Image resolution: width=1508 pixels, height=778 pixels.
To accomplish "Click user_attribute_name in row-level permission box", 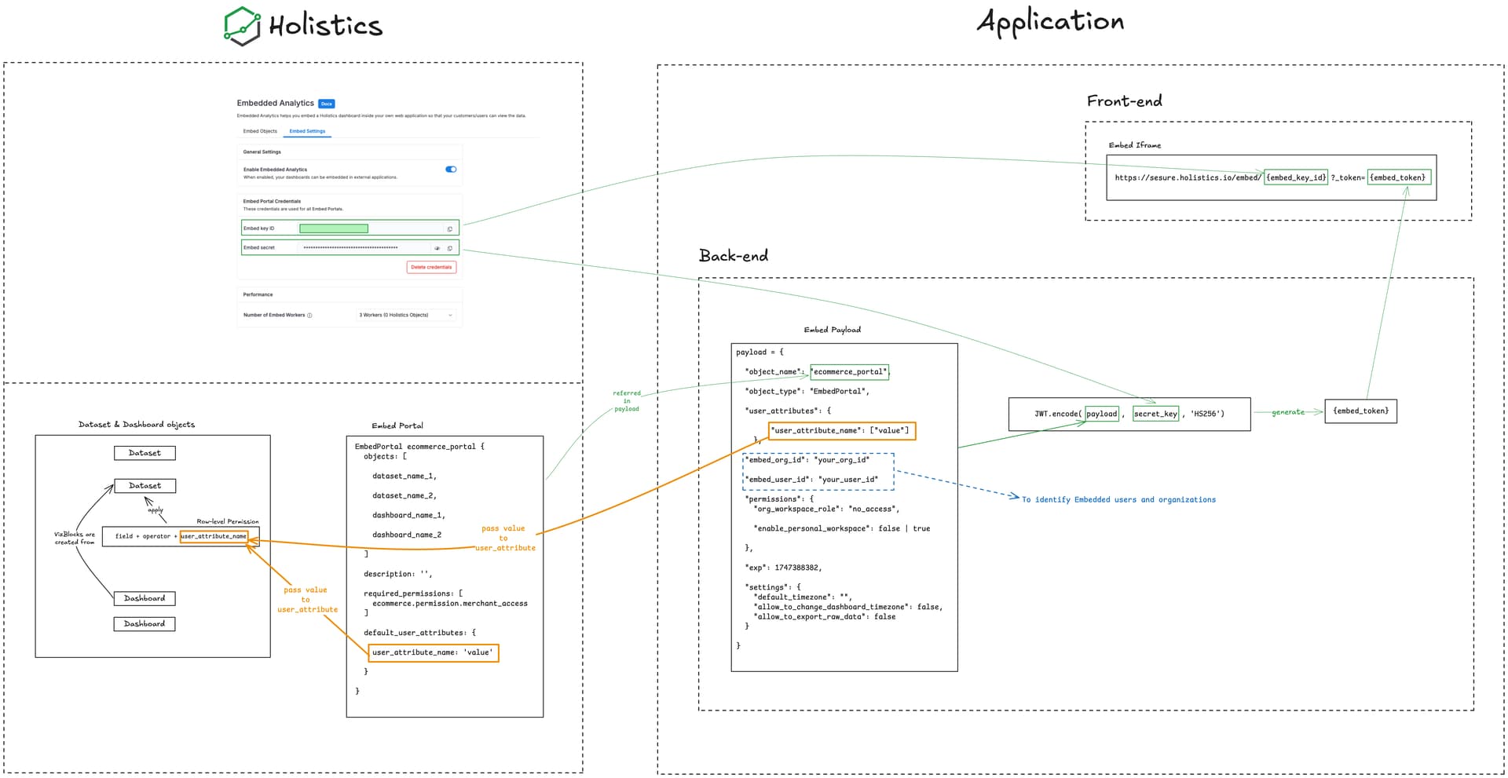I will (214, 536).
